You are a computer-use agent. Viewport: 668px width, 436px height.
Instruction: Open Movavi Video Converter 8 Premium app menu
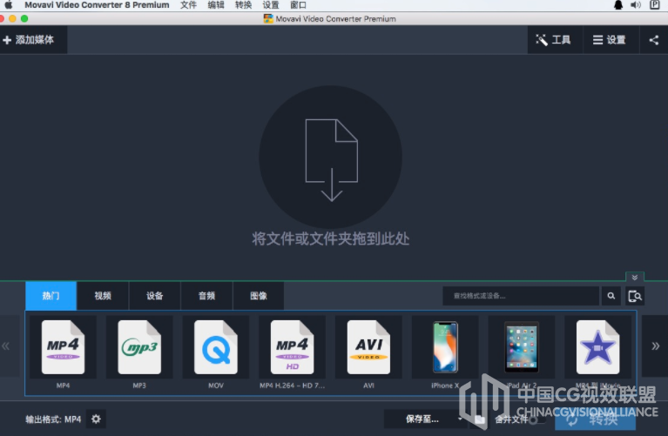[97, 5]
